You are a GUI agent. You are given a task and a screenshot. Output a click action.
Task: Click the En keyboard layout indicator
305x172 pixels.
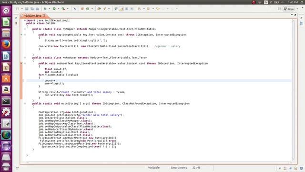(x=266, y=2)
